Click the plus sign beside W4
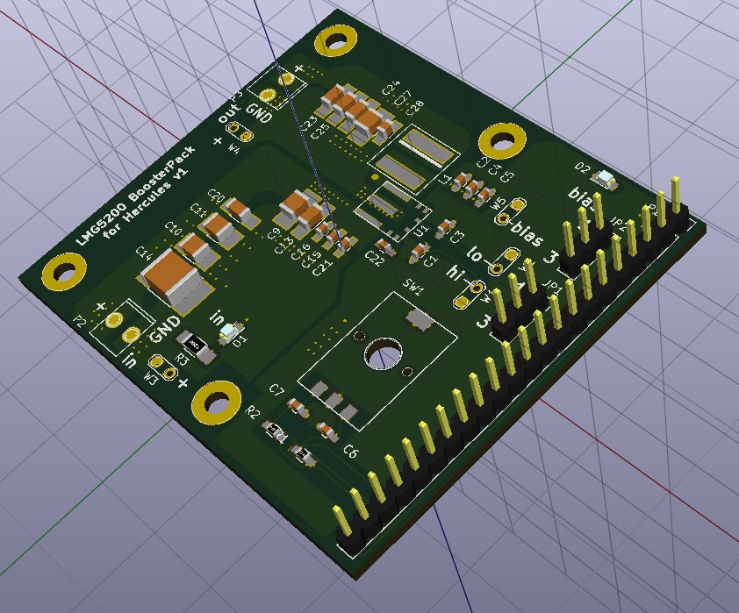This screenshot has height=613, width=739. [218, 140]
